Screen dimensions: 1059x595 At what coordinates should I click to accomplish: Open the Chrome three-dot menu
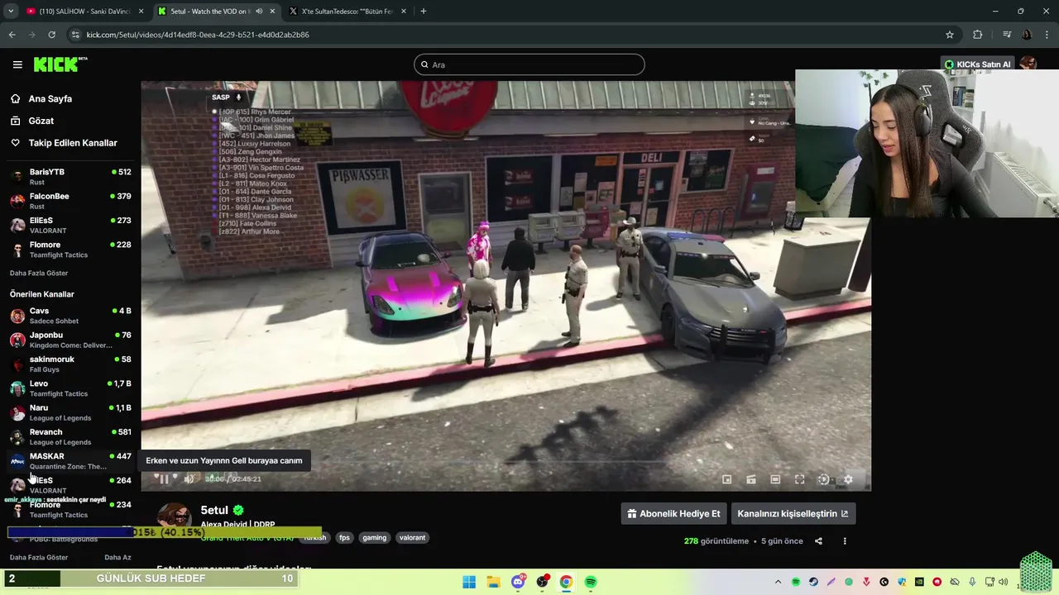(x=1047, y=35)
